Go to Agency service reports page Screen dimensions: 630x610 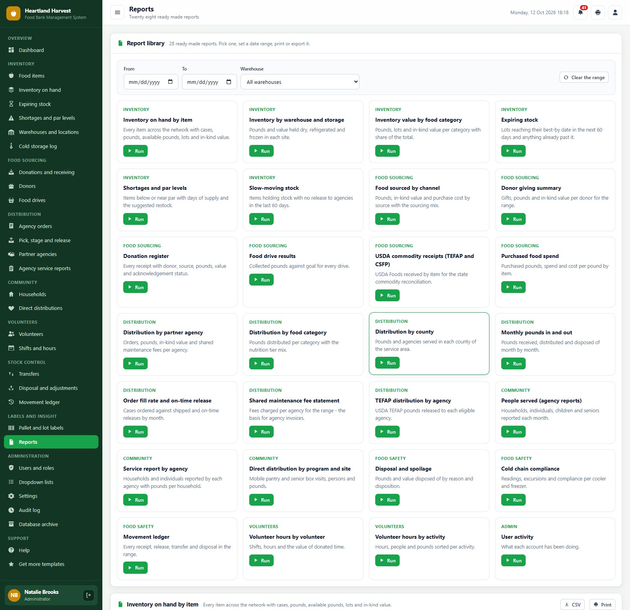51,268
